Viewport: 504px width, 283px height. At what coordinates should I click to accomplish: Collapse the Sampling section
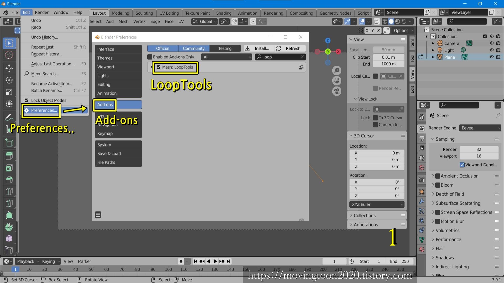pyautogui.click(x=445, y=139)
